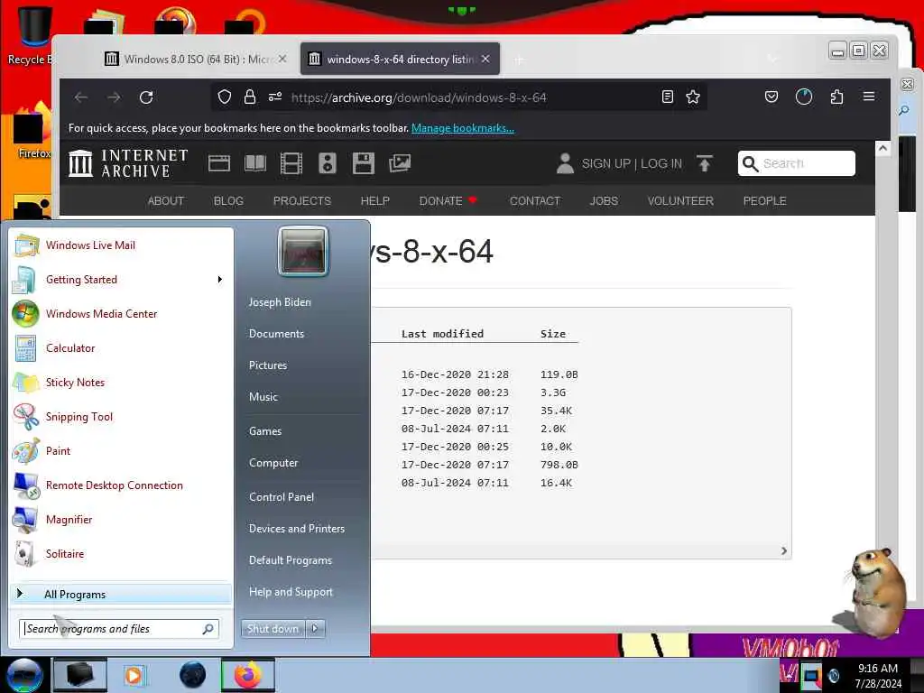The width and height of the screenshot is (924, 693).
Task: Open Internet Archive Texts book icon
Action: [255, 163]
